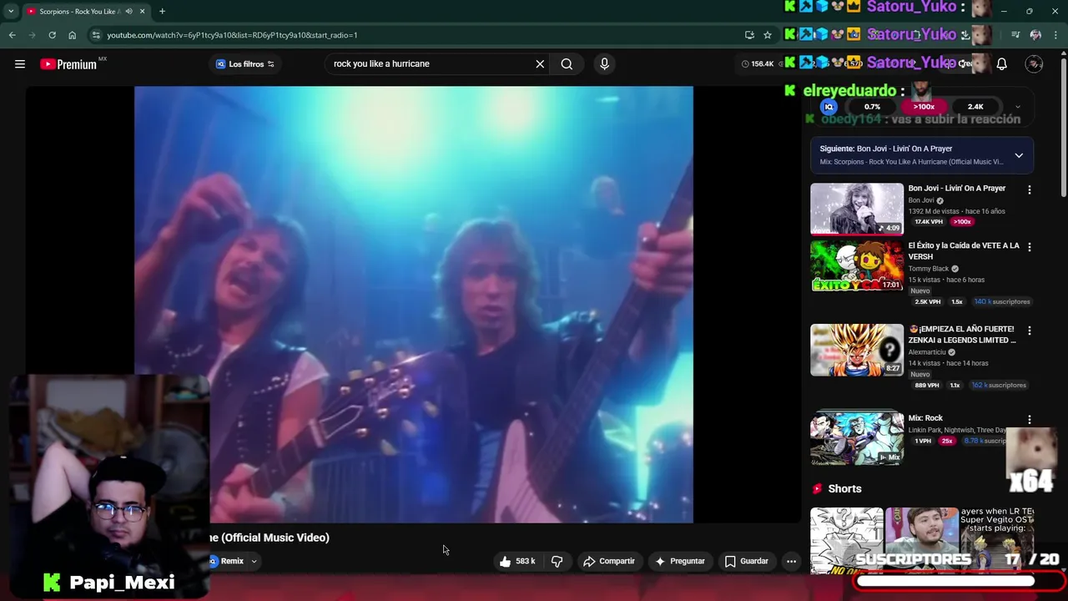Viewport: 1068px width, 601px height.
Task: Open browser home page icon
Action: click(x=73, y=35)
